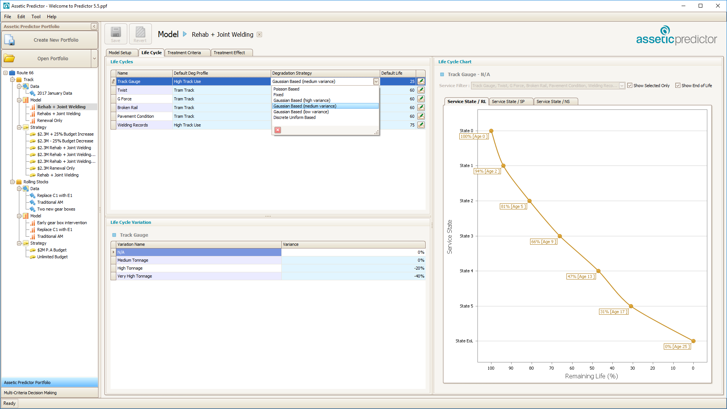
Task: Collapse the Route 66 tree node
Action: coord(5,73)
